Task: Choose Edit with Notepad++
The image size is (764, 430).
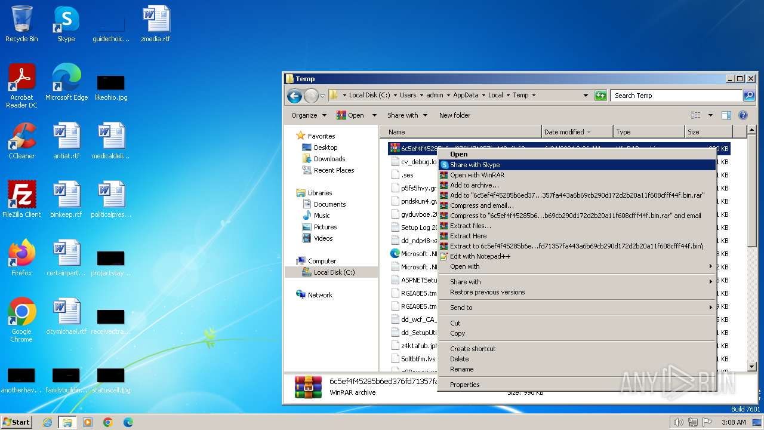Action: tap(577, 256)
